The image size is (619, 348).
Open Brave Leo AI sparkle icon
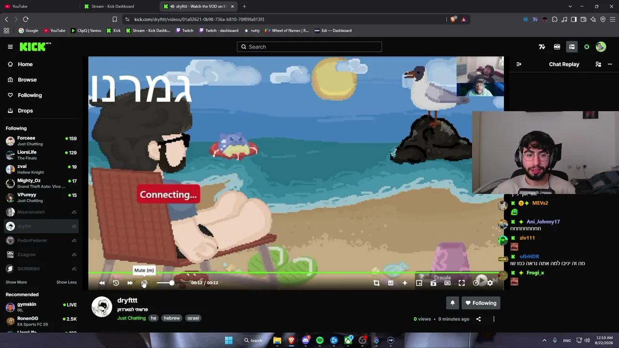click(593, 19)
